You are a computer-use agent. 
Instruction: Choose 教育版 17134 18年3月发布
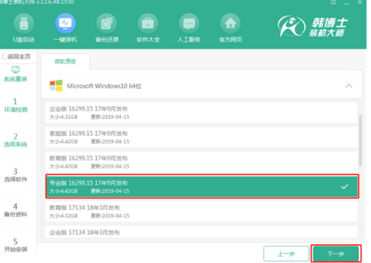pos(202,211)
